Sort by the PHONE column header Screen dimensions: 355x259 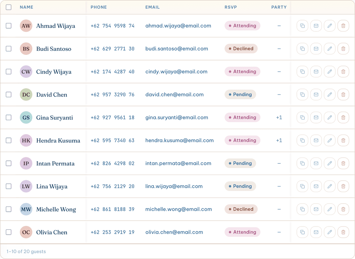[x=99, y=7]
